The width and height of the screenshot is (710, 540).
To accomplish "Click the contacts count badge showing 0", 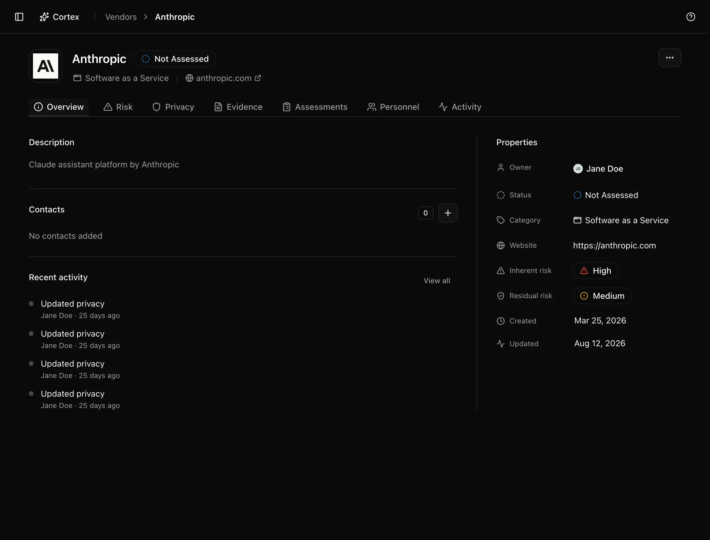I will tap(425, 213).
